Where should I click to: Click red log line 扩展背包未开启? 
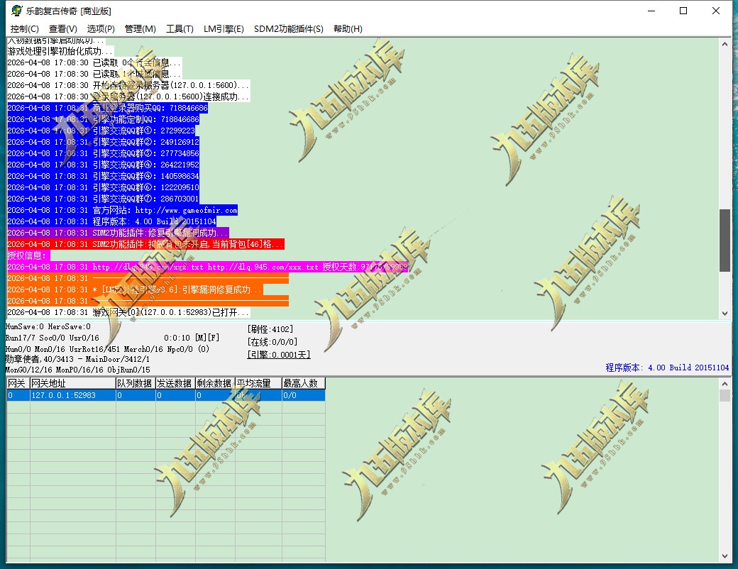(x=146, y=244)
